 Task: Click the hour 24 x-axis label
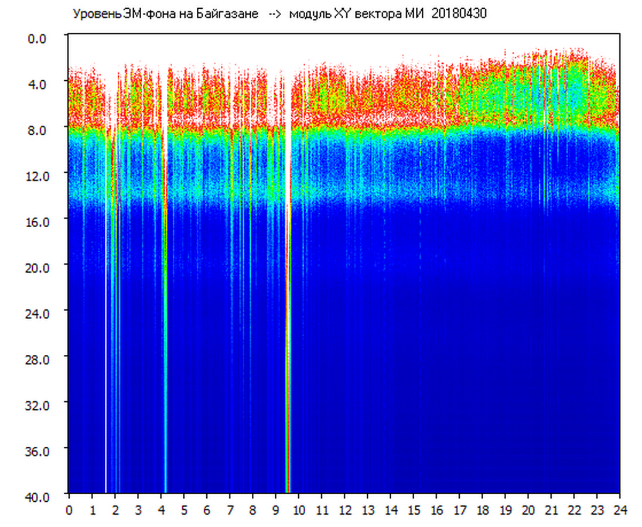620,510
